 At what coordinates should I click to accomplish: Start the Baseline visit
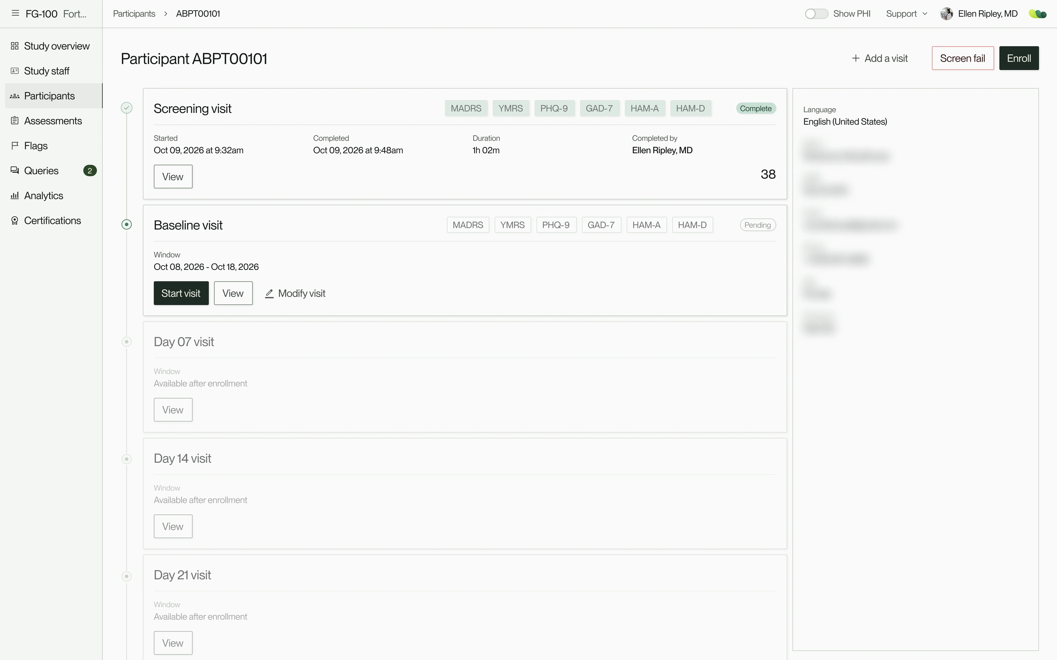(x=181, y=293)
